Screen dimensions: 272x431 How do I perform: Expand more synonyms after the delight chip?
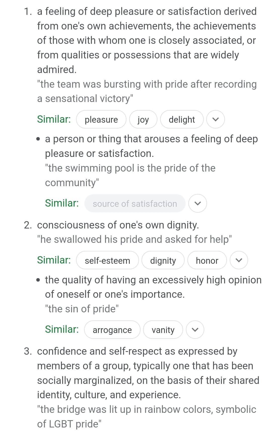(215, 119)
